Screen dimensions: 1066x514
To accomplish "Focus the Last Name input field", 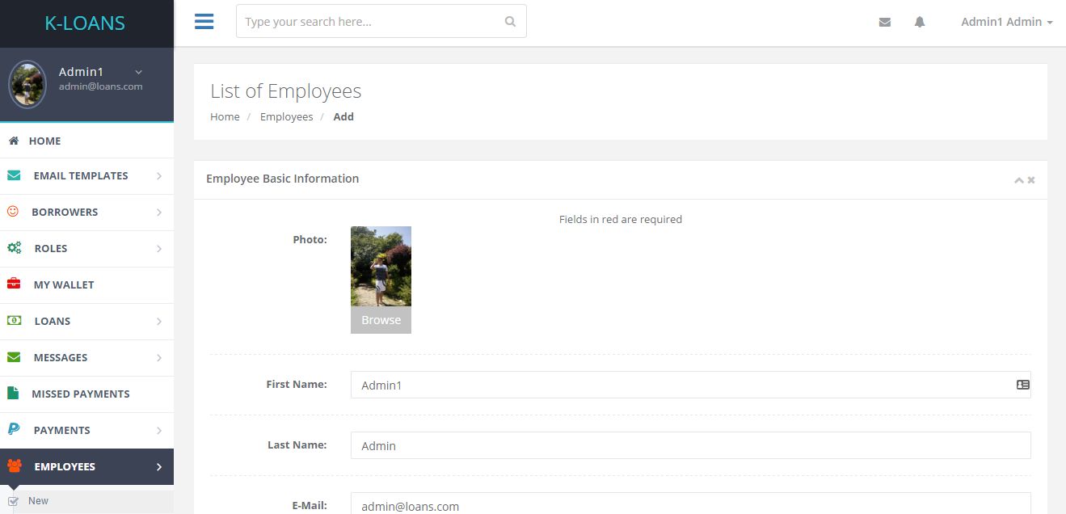I will click(690, 445).
